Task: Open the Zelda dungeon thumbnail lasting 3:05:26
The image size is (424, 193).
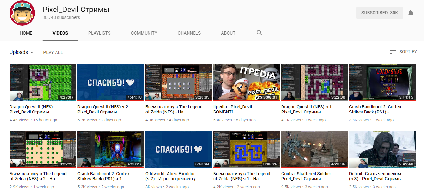Action: [x=247, y=149]
